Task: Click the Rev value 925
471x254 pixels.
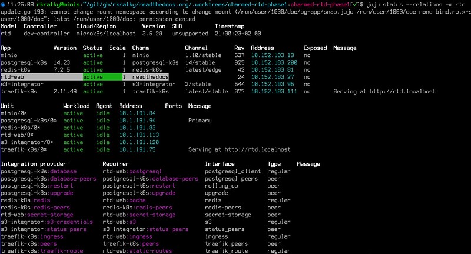Action: [240, 62]
